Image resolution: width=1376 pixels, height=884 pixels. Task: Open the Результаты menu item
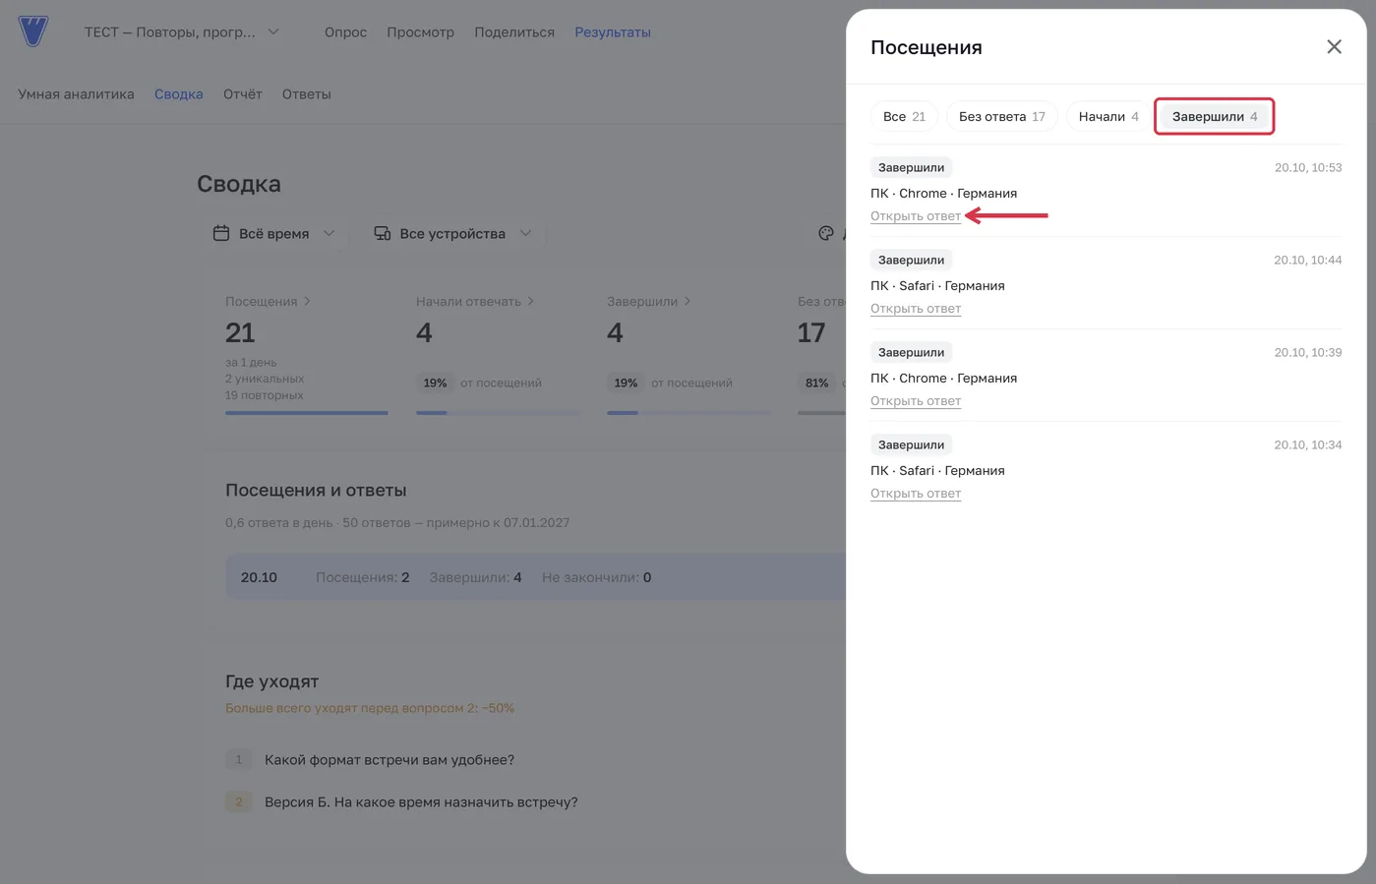pos(613,32)
